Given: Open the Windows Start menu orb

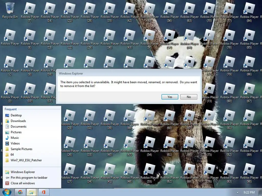Looking at the screenshot, I should tap(7, 192).
